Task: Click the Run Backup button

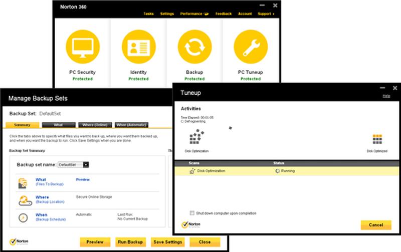Action: 130,242
